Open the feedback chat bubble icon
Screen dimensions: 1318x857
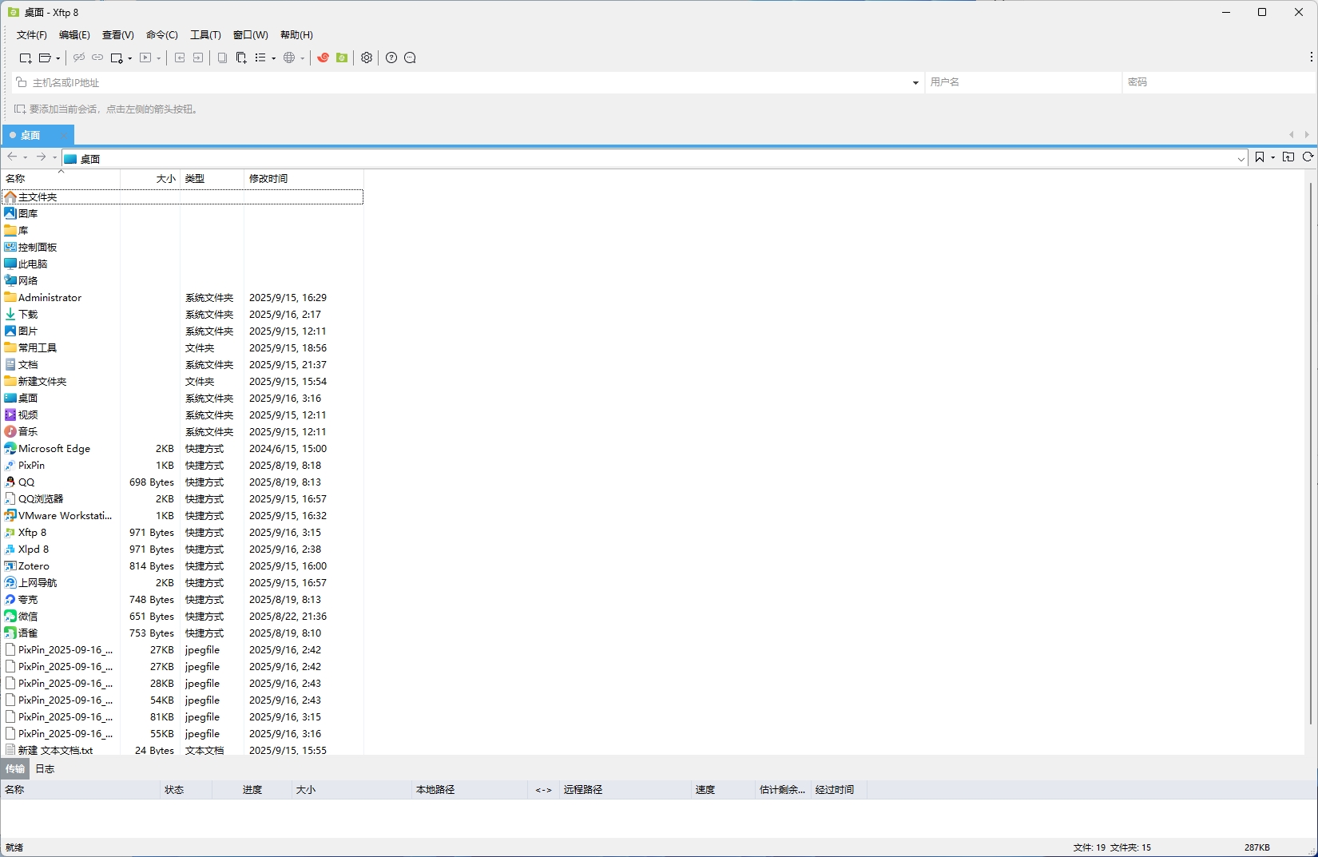click(x=411, y=58)
